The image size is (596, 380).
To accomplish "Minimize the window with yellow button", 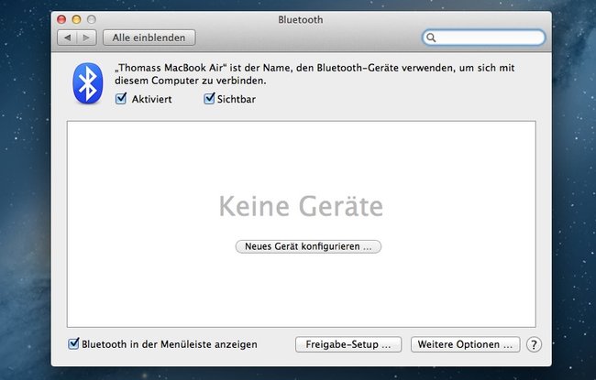I will (76, 19).
